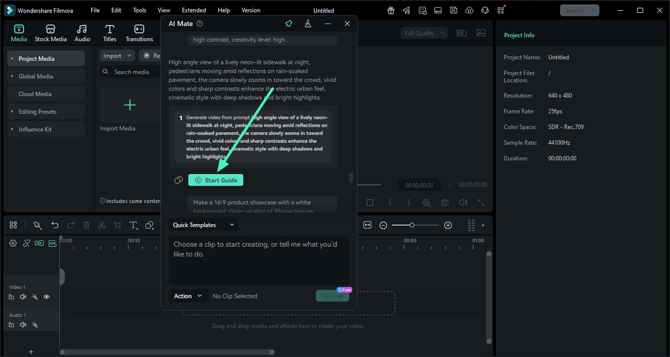Open the gift rewards icon in title bar

(391, 10)
